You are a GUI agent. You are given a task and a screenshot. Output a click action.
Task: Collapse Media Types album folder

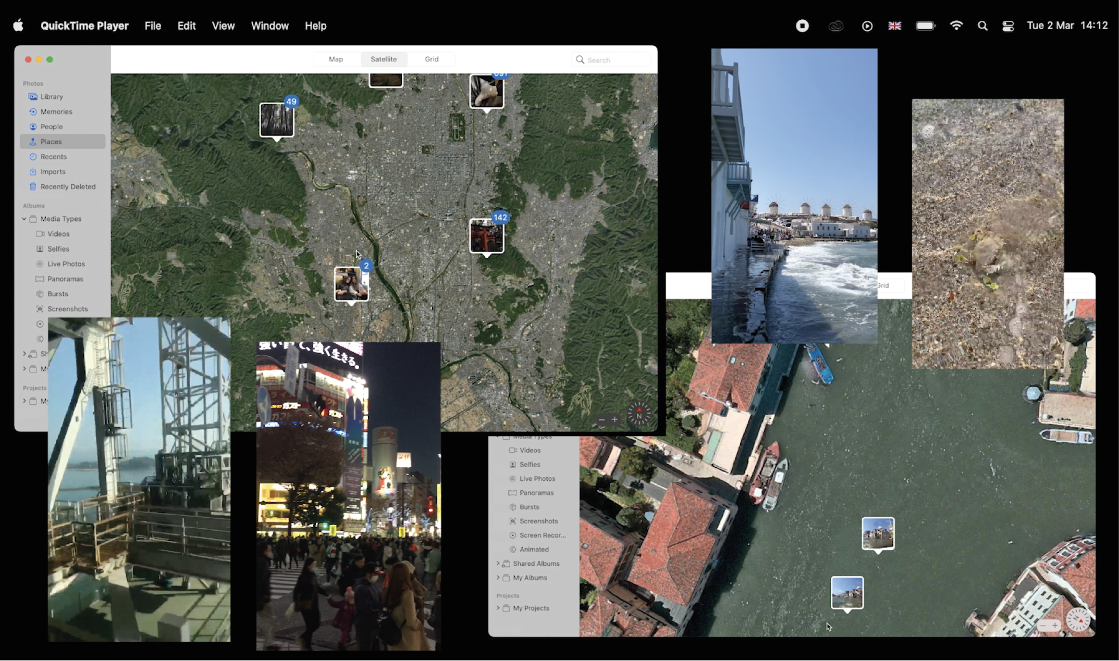click(24, 219)
